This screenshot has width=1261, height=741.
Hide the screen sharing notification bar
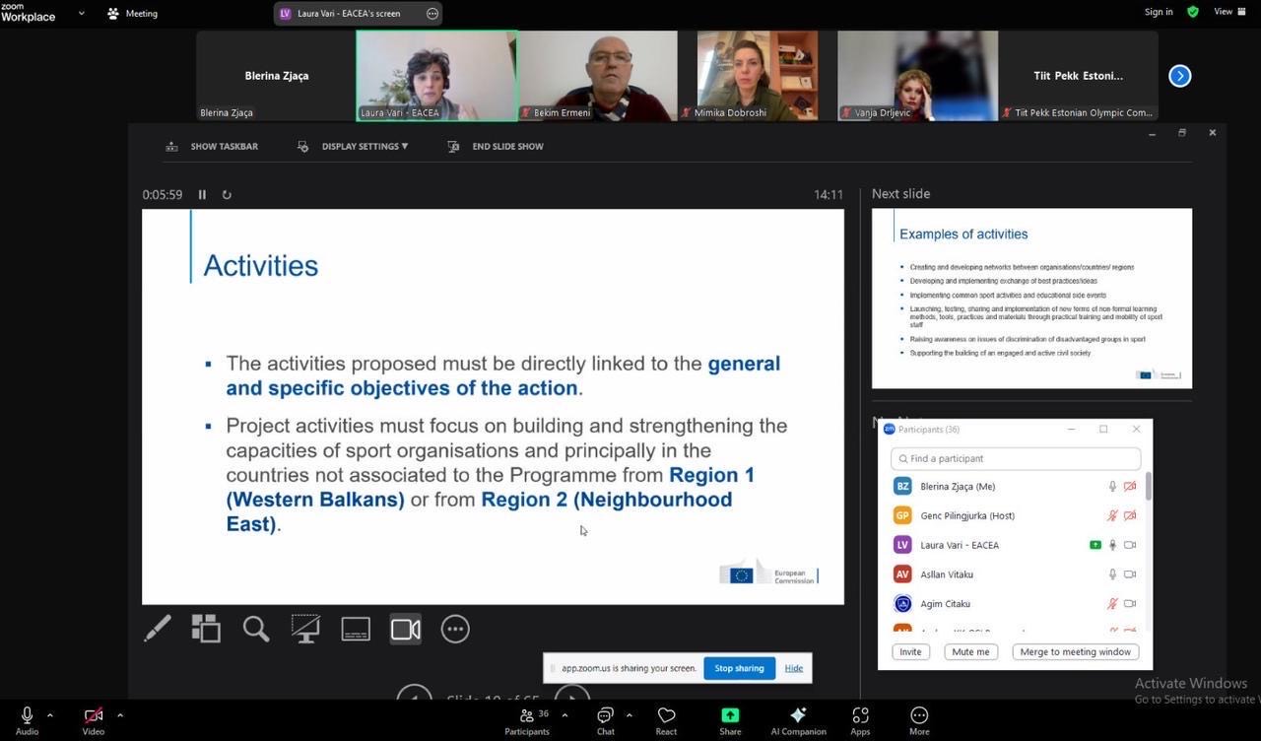(x=794, y=668)
